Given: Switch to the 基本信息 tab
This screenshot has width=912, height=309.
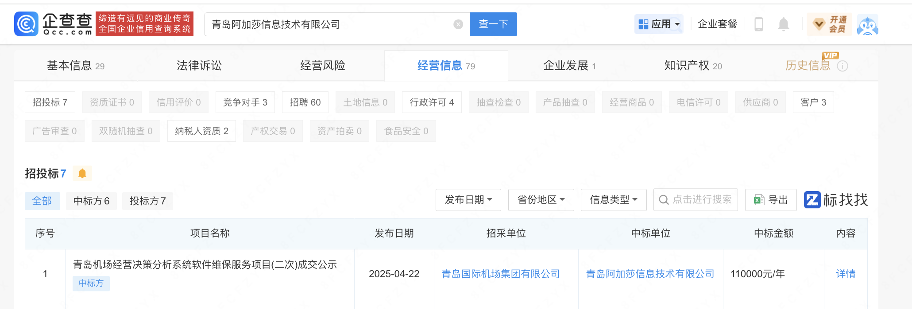Looking at the screenshot, I should click(x=75, y=66).
